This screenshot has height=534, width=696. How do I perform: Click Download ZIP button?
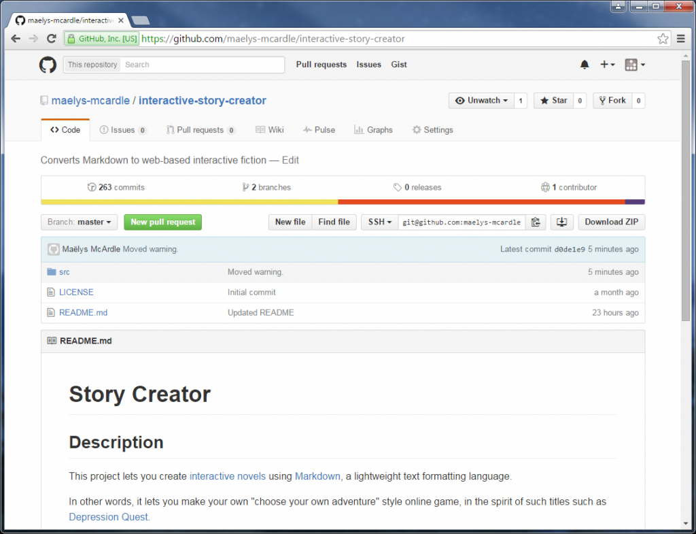pyautogui.click(x=612, y=222)
